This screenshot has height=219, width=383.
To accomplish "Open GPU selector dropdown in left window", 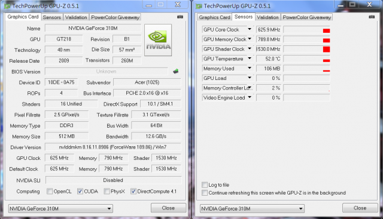I will [60, 209].
